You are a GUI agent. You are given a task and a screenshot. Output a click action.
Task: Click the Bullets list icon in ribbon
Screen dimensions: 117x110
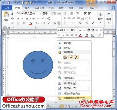[65, 13]
